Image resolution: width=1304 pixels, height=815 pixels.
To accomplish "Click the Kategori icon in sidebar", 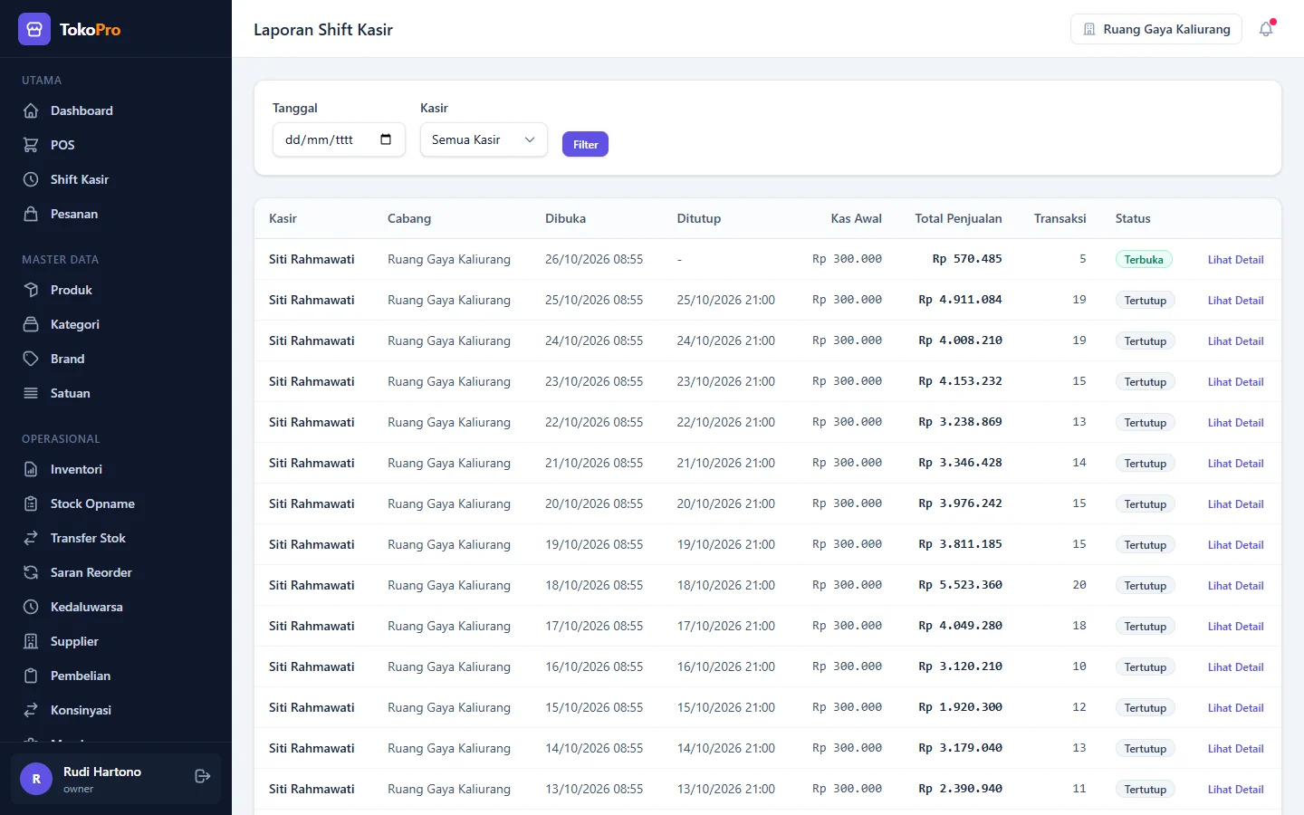I will pos(31,324).
